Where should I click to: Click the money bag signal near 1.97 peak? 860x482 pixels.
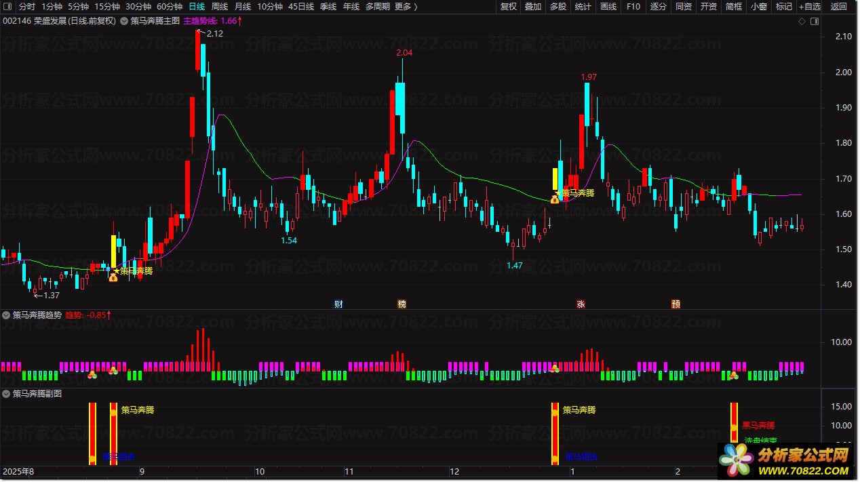555,199
